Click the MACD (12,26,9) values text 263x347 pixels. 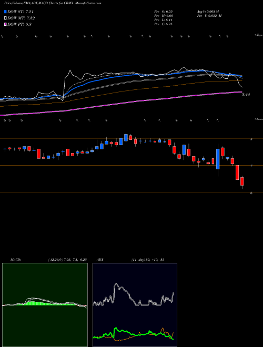67,260
